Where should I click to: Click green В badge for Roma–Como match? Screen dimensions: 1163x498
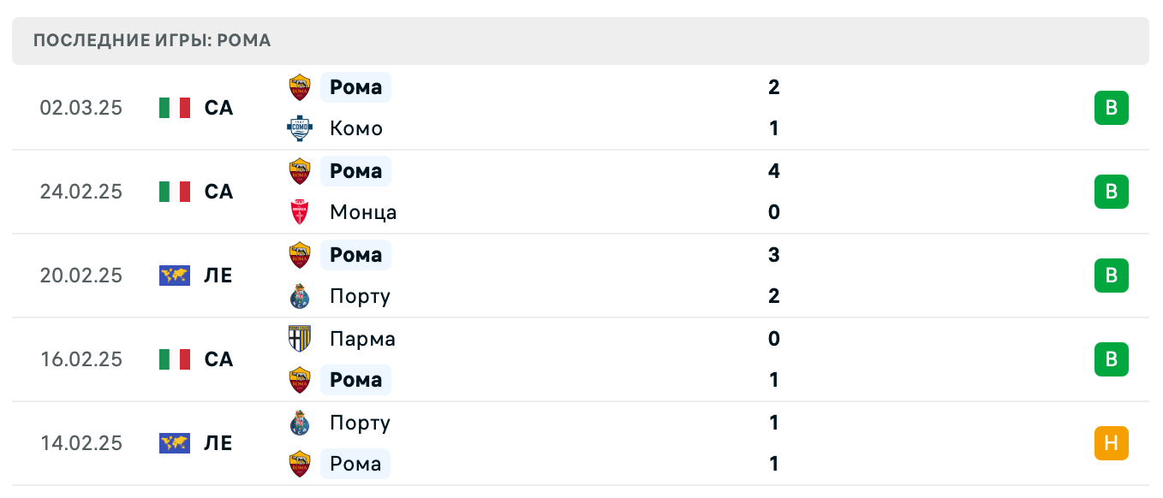(1112, 108)
